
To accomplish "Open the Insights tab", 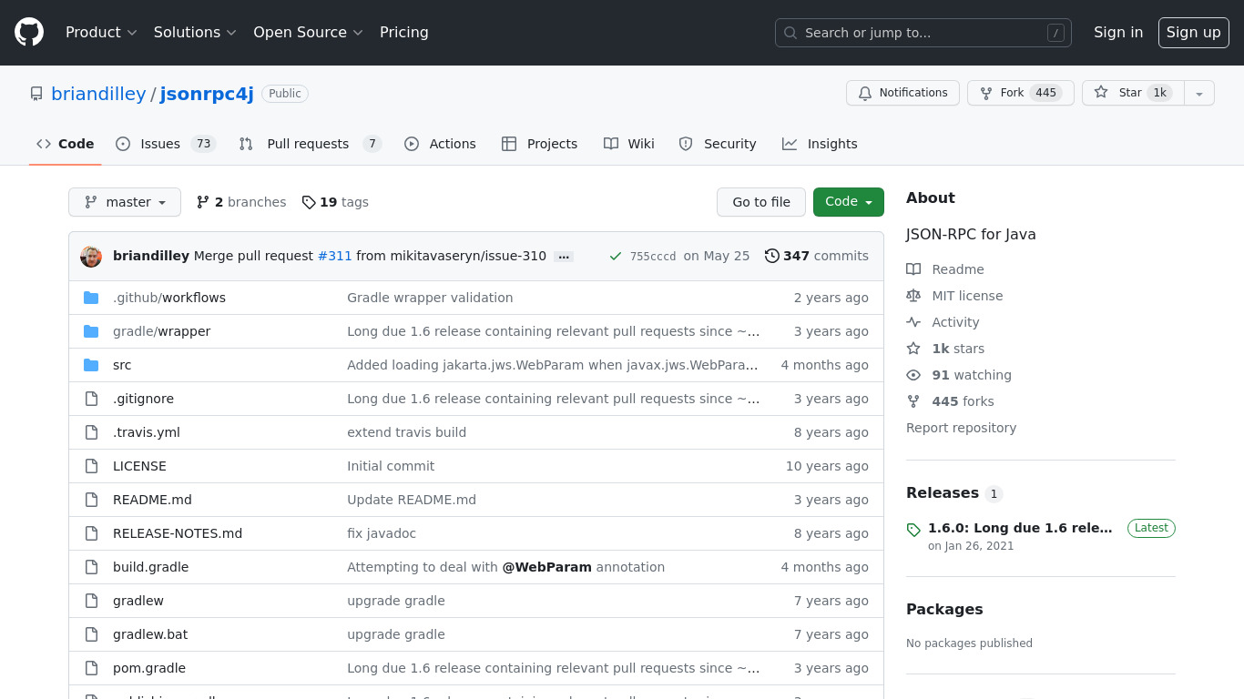I will [820, 144].
